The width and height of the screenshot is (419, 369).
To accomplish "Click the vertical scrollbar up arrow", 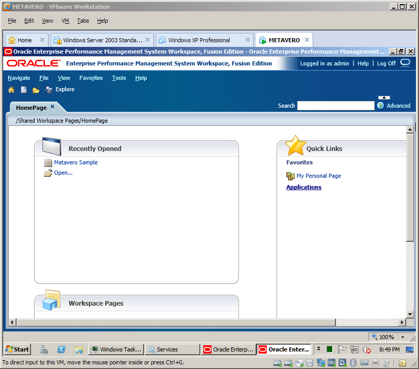I will click(410, 130).
